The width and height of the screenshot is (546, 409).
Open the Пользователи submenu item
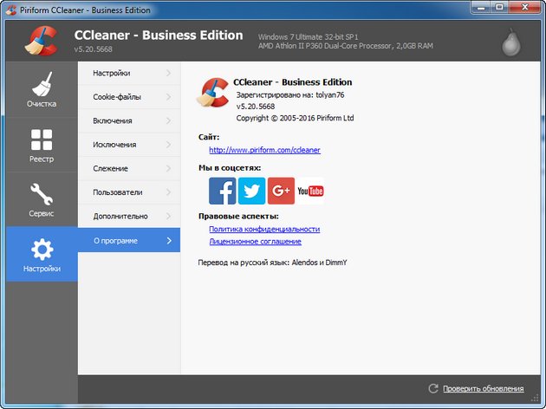129,192
